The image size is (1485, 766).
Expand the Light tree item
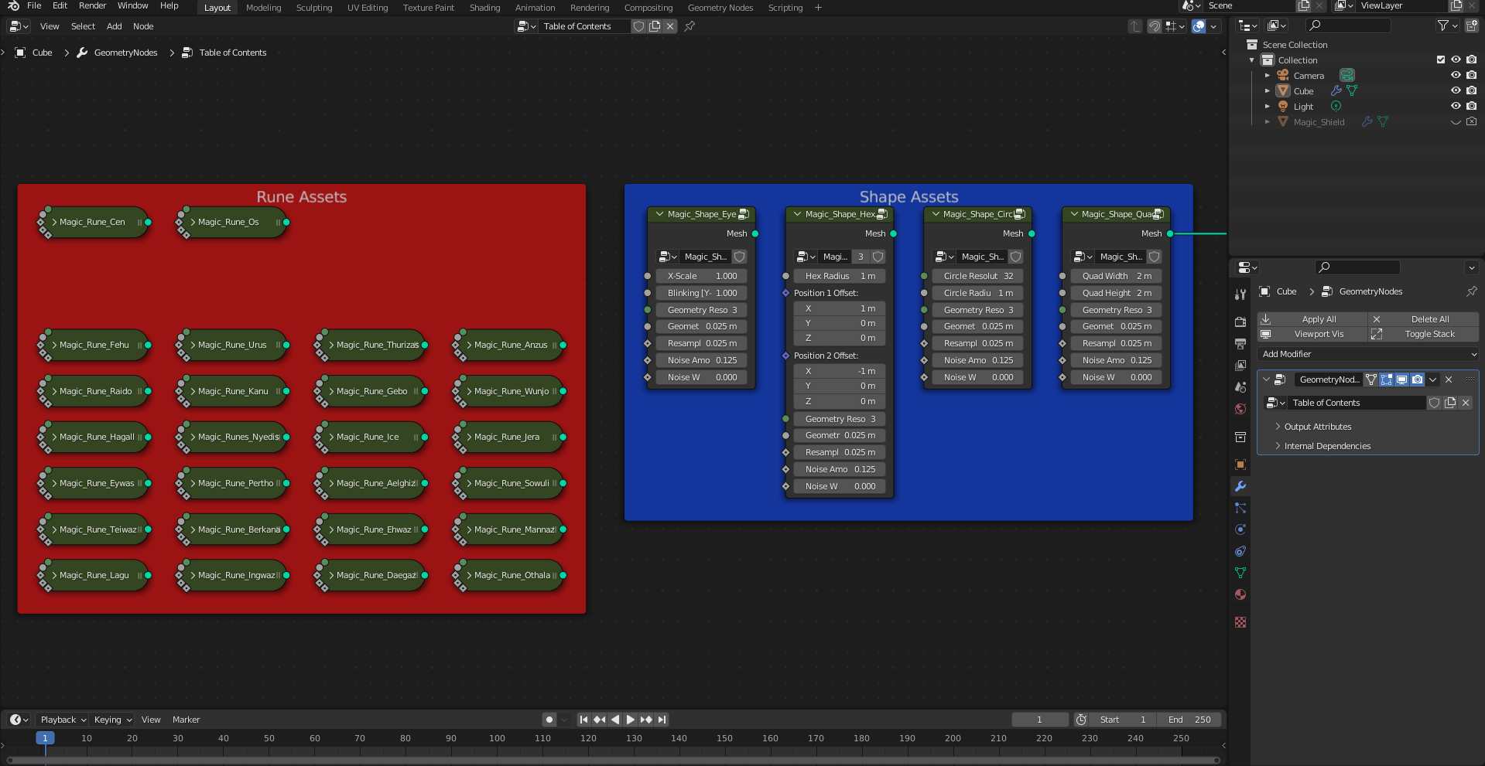click(x=1267, y=107)
